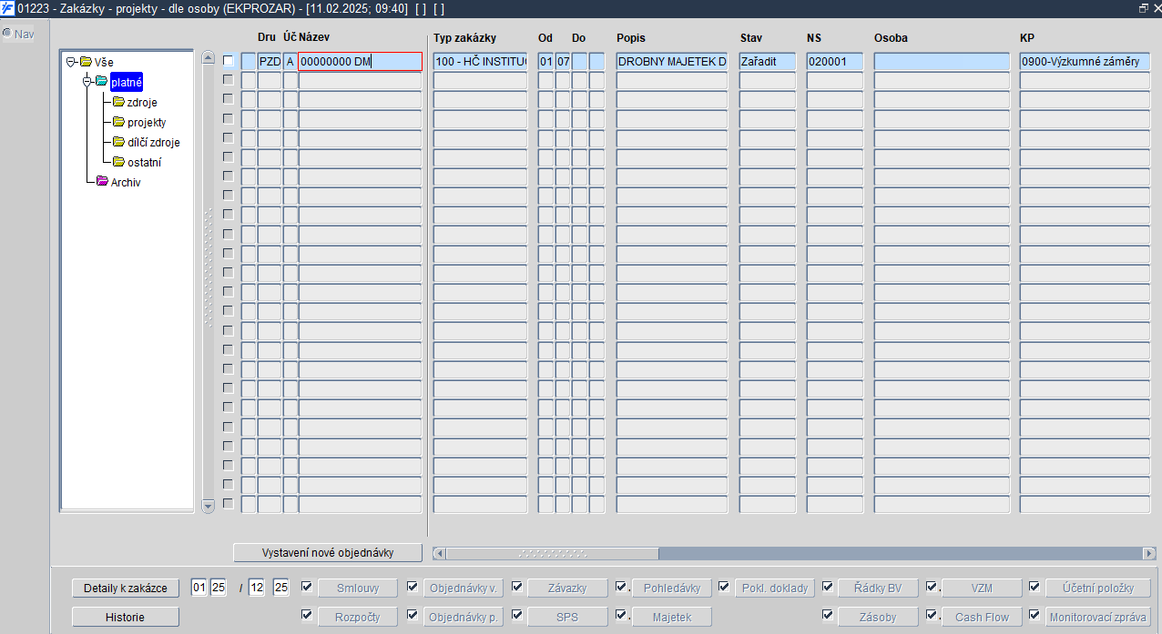
Task: Click the Název field 00000000 DM
Action: coord(361,61)
